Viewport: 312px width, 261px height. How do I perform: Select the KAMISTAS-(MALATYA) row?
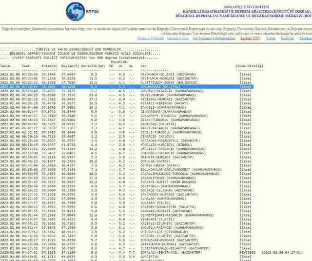(x=127, y=124)
